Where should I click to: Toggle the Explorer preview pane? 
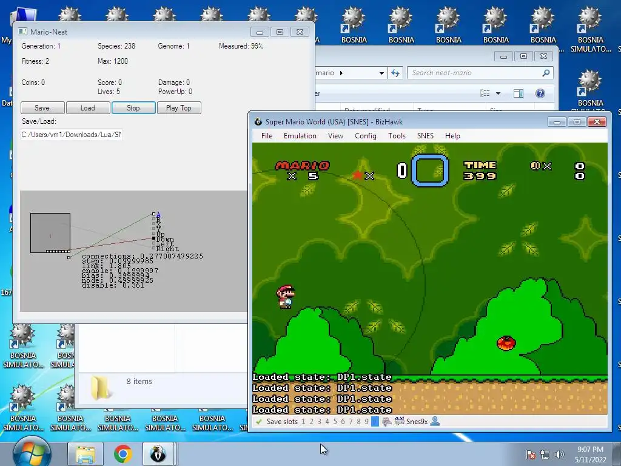pos(519,93)
